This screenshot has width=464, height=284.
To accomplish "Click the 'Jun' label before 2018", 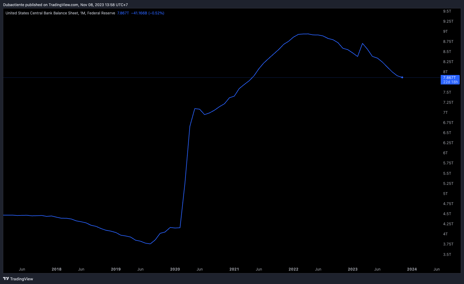I will (x=22, y=269).
